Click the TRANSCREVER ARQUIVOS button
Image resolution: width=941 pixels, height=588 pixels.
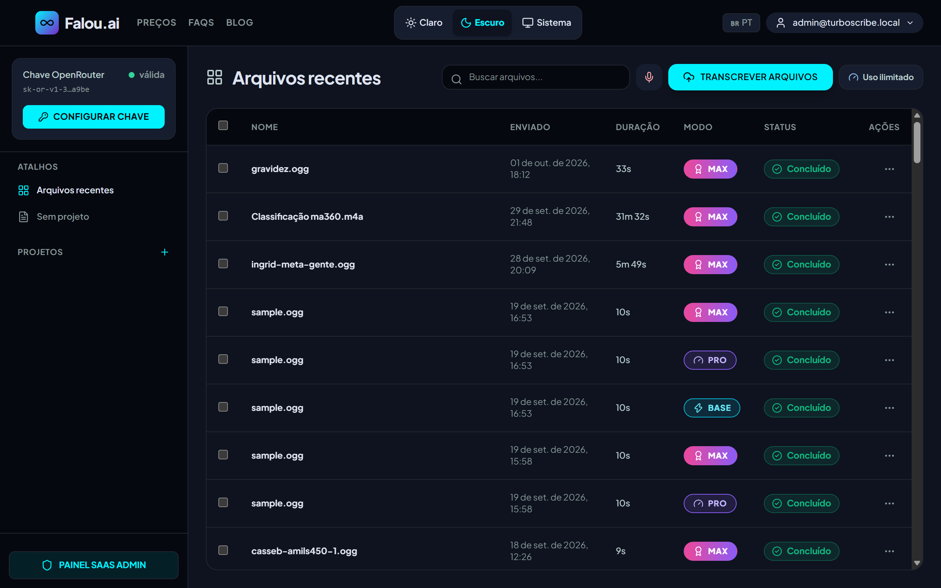tap(750, 77)
